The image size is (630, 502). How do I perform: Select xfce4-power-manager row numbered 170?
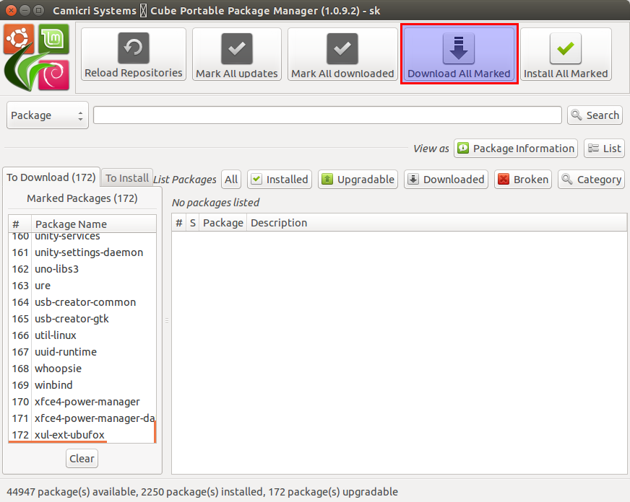(82, 401)
